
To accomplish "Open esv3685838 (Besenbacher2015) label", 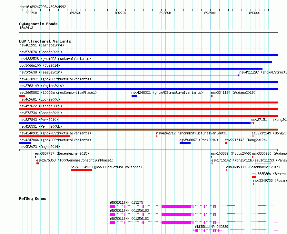I will [253, 167].
